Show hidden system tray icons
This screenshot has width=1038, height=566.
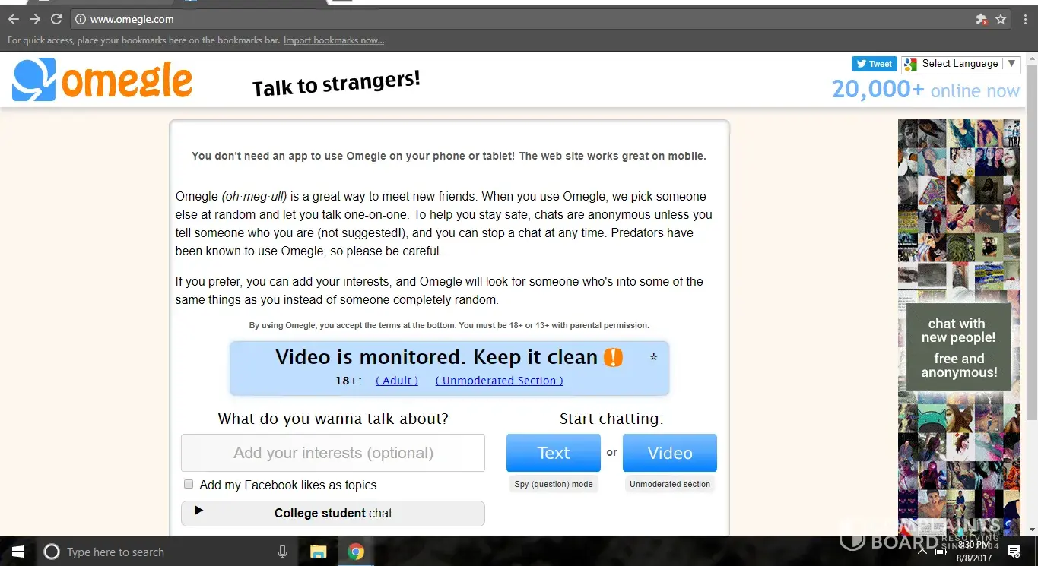[922, 552]
